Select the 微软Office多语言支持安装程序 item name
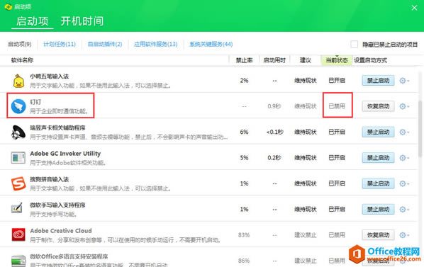 [x=69, y=256]
